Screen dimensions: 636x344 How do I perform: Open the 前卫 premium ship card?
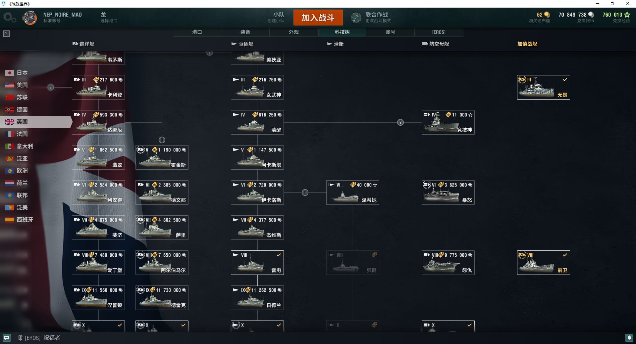tap(544, 263)
